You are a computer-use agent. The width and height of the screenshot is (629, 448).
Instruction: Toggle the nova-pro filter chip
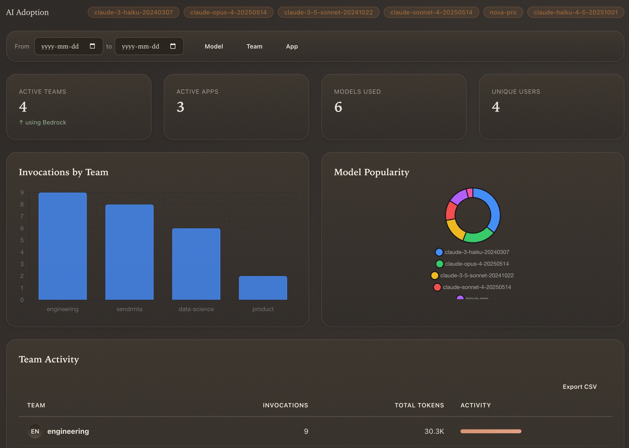click(503, 12)
